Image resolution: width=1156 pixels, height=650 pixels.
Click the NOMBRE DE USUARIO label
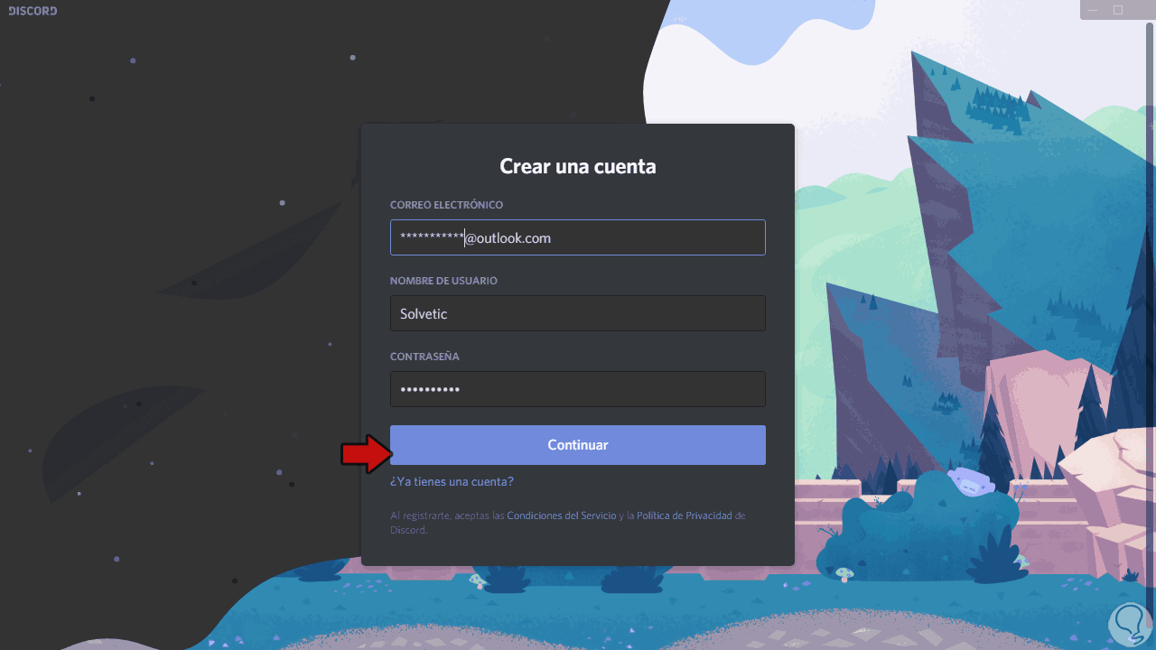click(443, 281)
